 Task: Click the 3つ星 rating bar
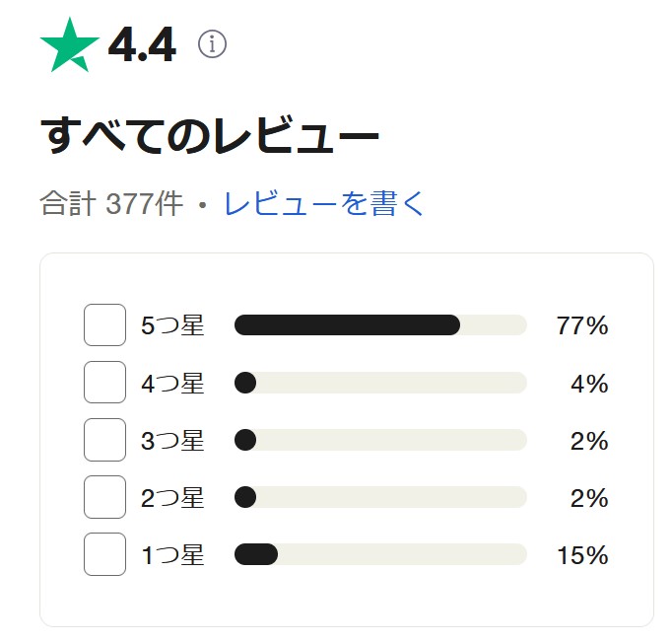coord(380,440)
